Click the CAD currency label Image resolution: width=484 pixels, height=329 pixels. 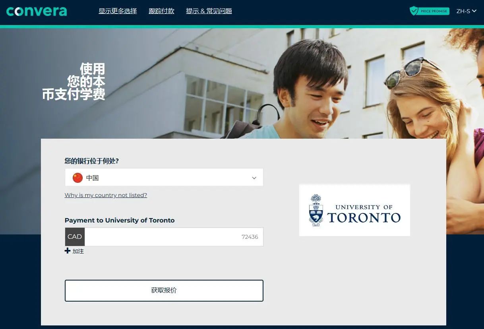pyautogui.click(x=75, y=237)
